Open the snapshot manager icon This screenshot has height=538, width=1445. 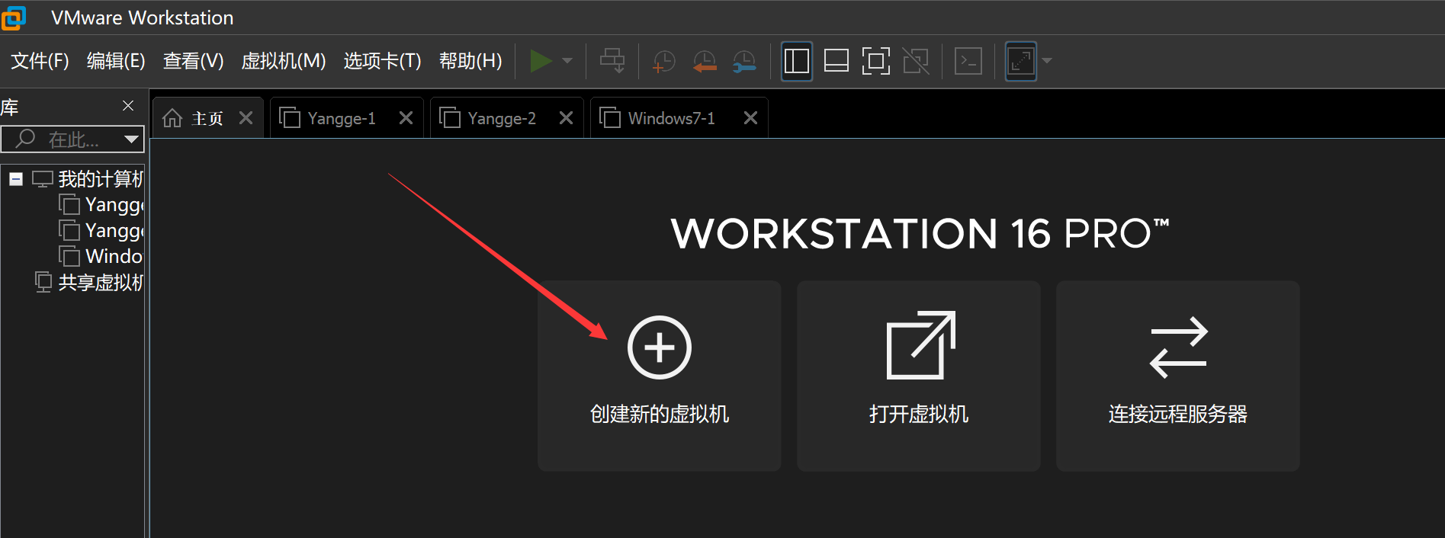[743, 62]
